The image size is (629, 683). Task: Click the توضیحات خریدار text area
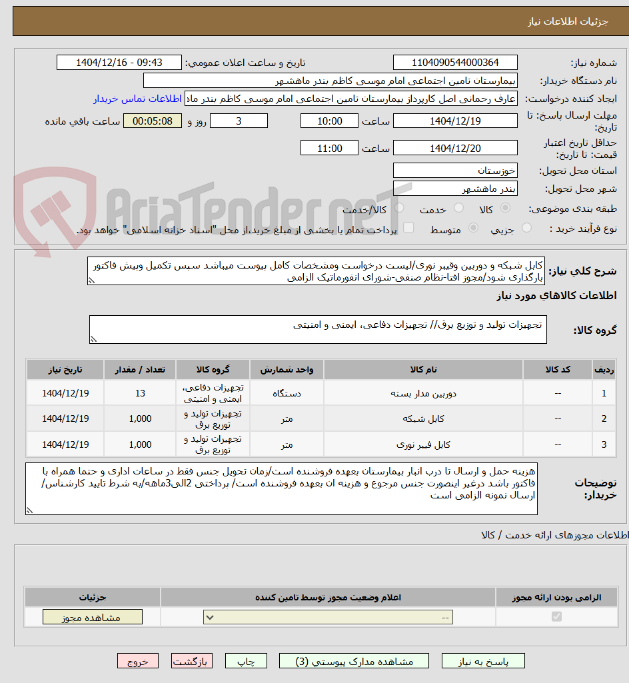(x=281, y=488)
